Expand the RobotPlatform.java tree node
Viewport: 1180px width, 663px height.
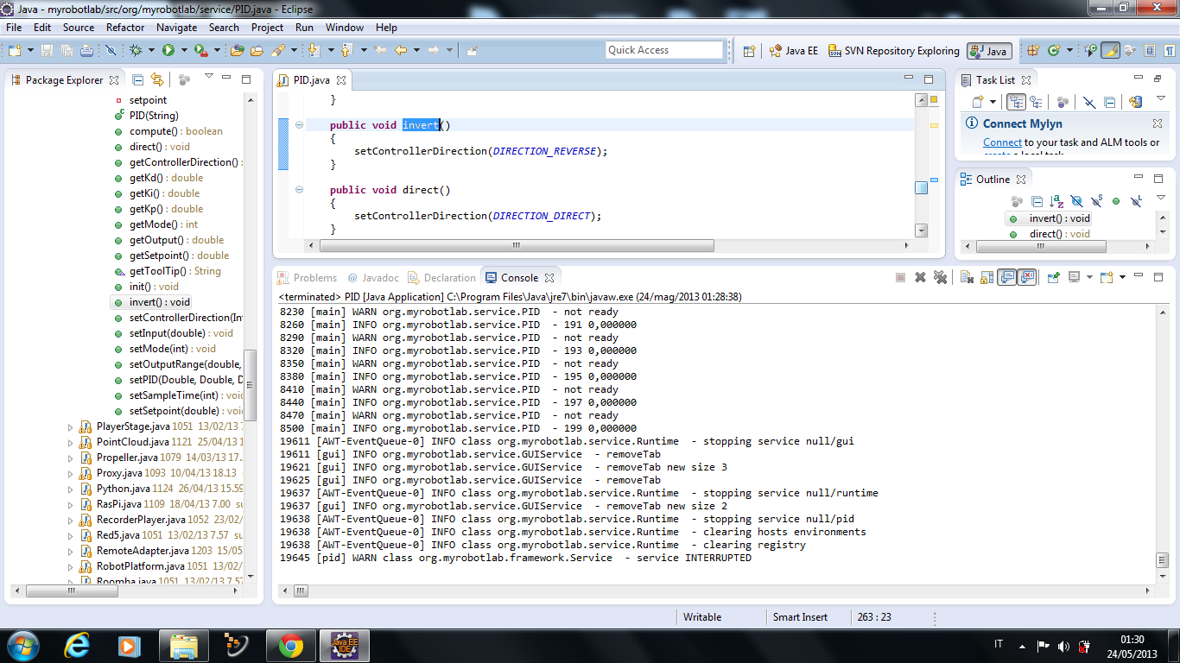click(71, 566)
